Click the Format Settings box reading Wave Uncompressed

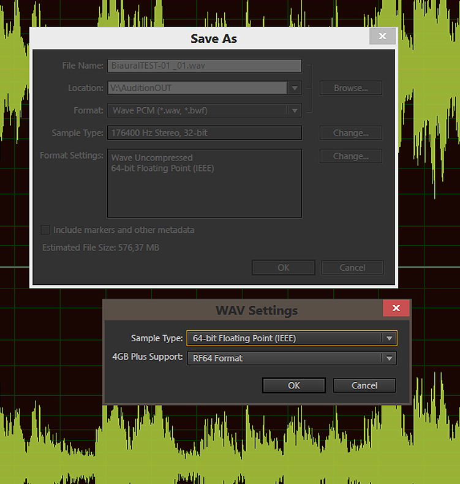click(204, 183)
